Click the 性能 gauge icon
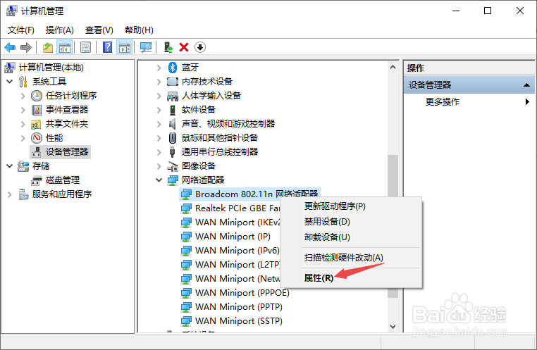The height and width of the screenshot is (350, 537). pyautogui.click(x=37, y=138)
